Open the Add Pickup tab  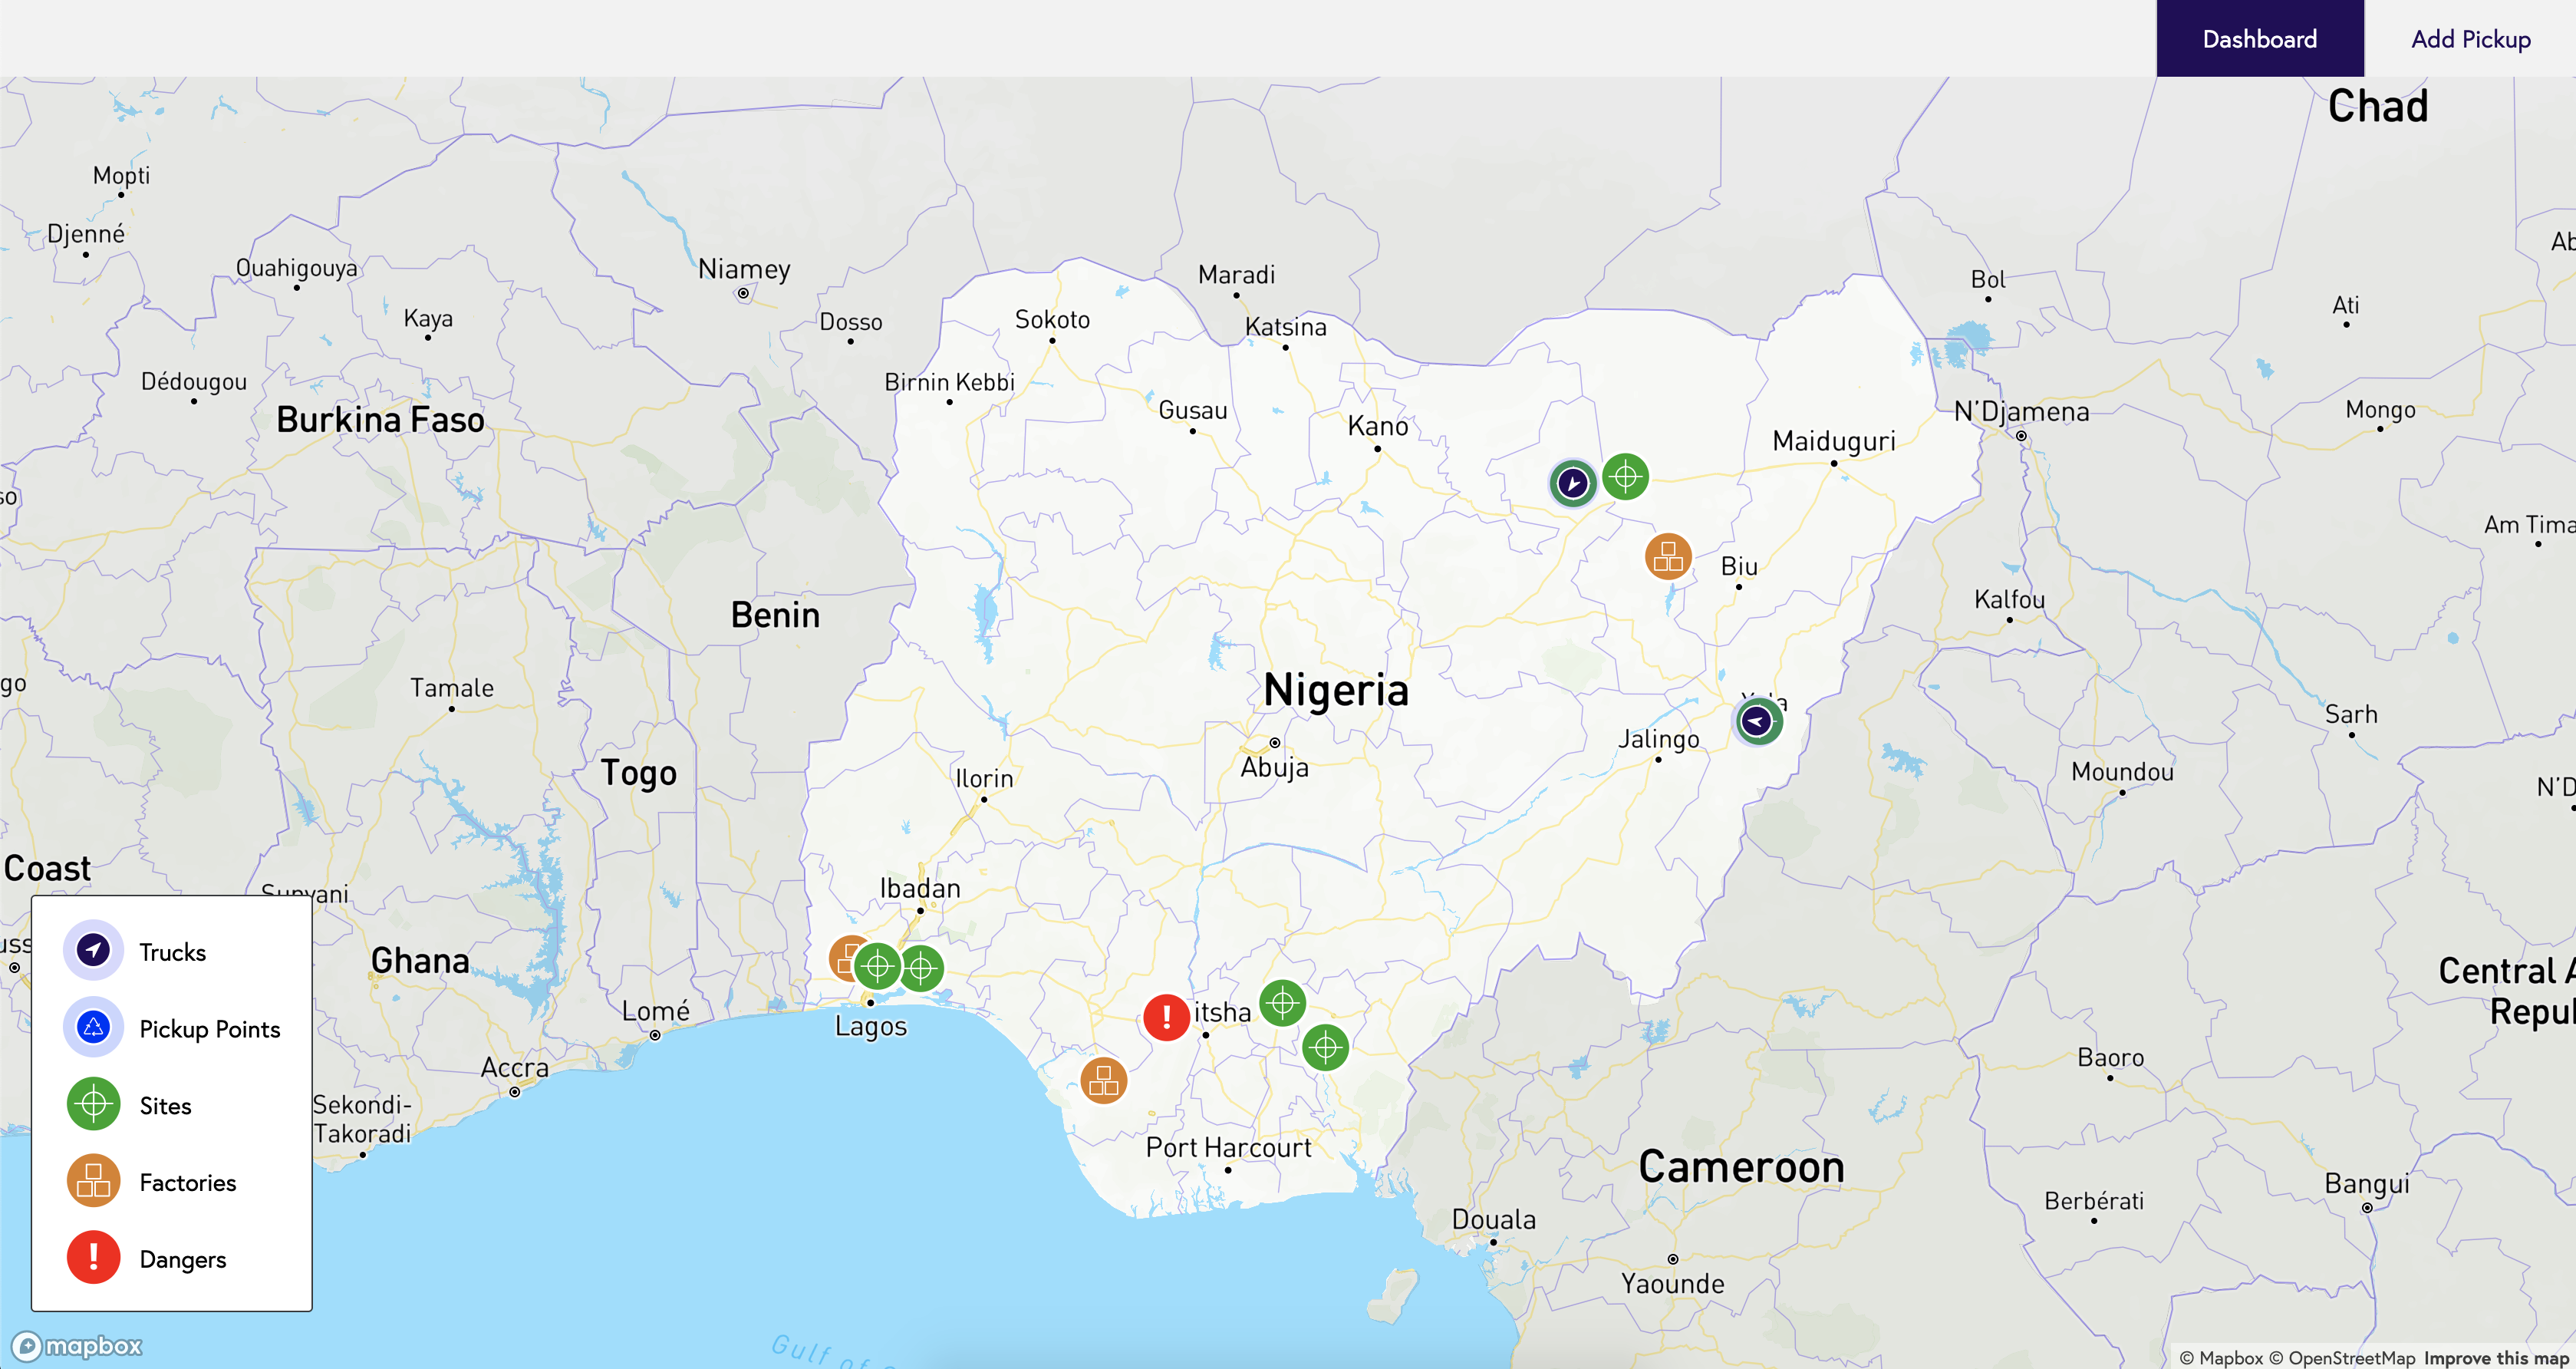(2470, 39)
